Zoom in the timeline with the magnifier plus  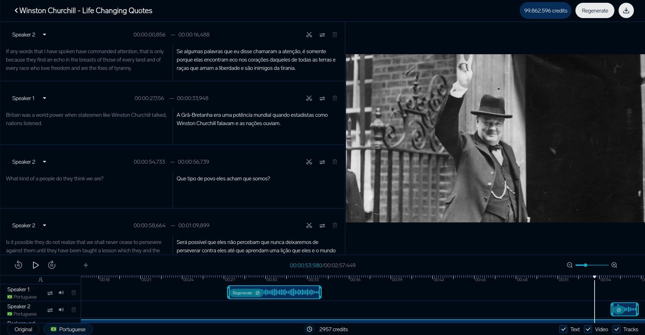click(x=614, y=265)
